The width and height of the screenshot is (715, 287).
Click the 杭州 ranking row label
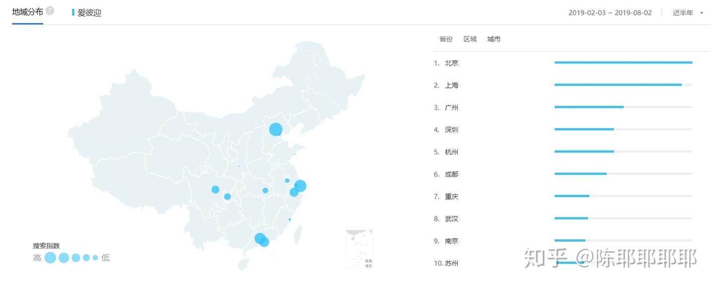tap(451, 152)
